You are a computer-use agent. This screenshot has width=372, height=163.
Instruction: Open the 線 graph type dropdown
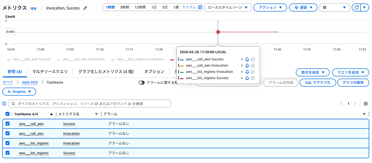click(334, 7)
